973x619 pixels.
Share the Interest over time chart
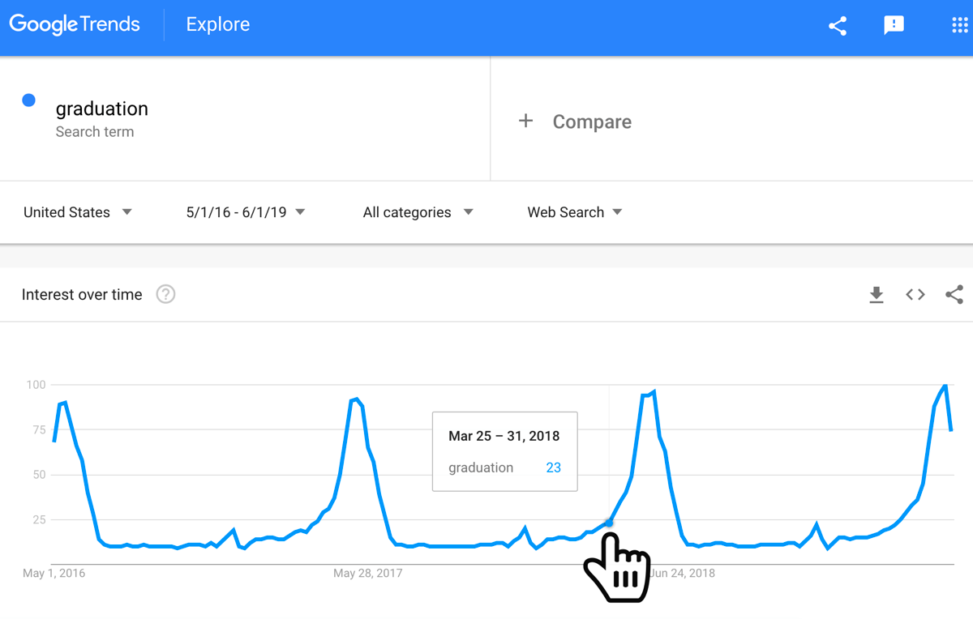click(954, 295)
